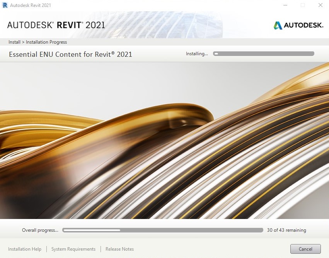This screenshot has width=329, height=258.
Task: Click the '30 of 43 remaining' counter
Action: pyautogui.click(x=286, y=230)
